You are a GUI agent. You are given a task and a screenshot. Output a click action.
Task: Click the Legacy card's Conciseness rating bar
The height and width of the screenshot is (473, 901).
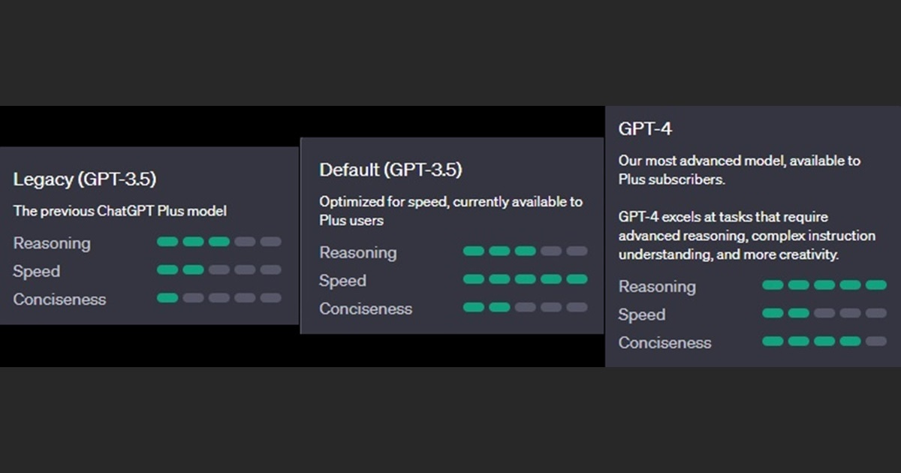(x=218, y=298)
